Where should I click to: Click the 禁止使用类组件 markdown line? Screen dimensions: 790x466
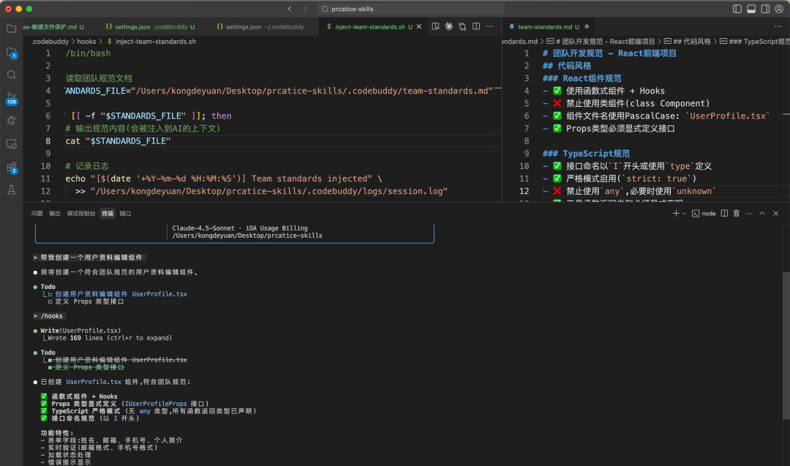point(626,103)
